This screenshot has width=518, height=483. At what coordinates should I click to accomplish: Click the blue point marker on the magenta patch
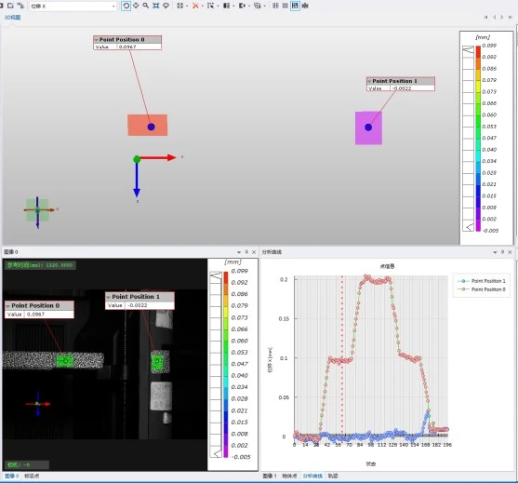(368, 127)
